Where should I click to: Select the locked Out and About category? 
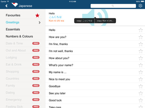[16, 50]
